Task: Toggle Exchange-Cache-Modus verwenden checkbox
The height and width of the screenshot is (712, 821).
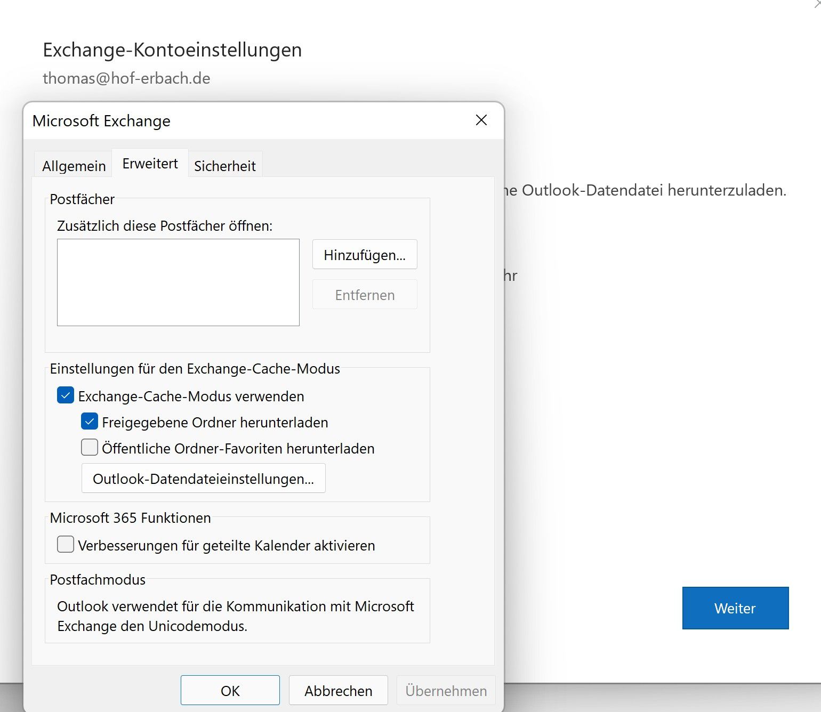Action: (x=66, y=395)
